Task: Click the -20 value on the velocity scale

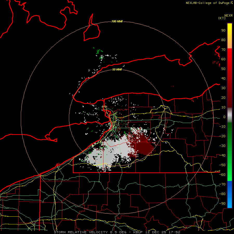Action: 222,136
